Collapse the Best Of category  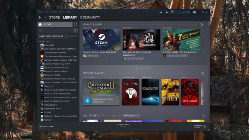point(39,41)
